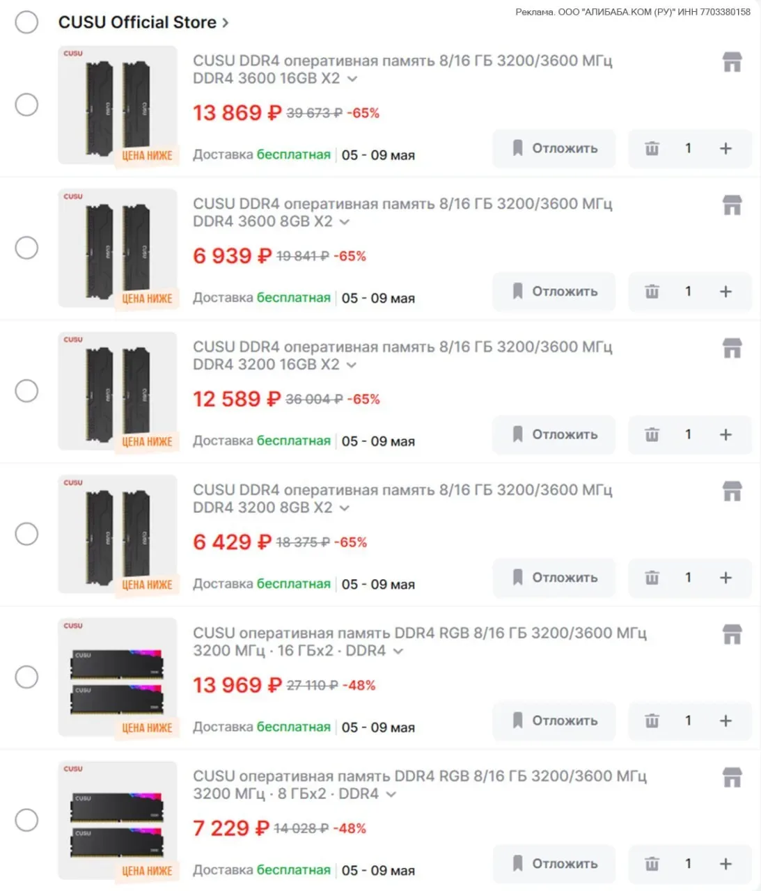Select all CUSU Official Store items
Image resolution: width=761 pixels, height=891 pixels.
[x=26, y=22]
